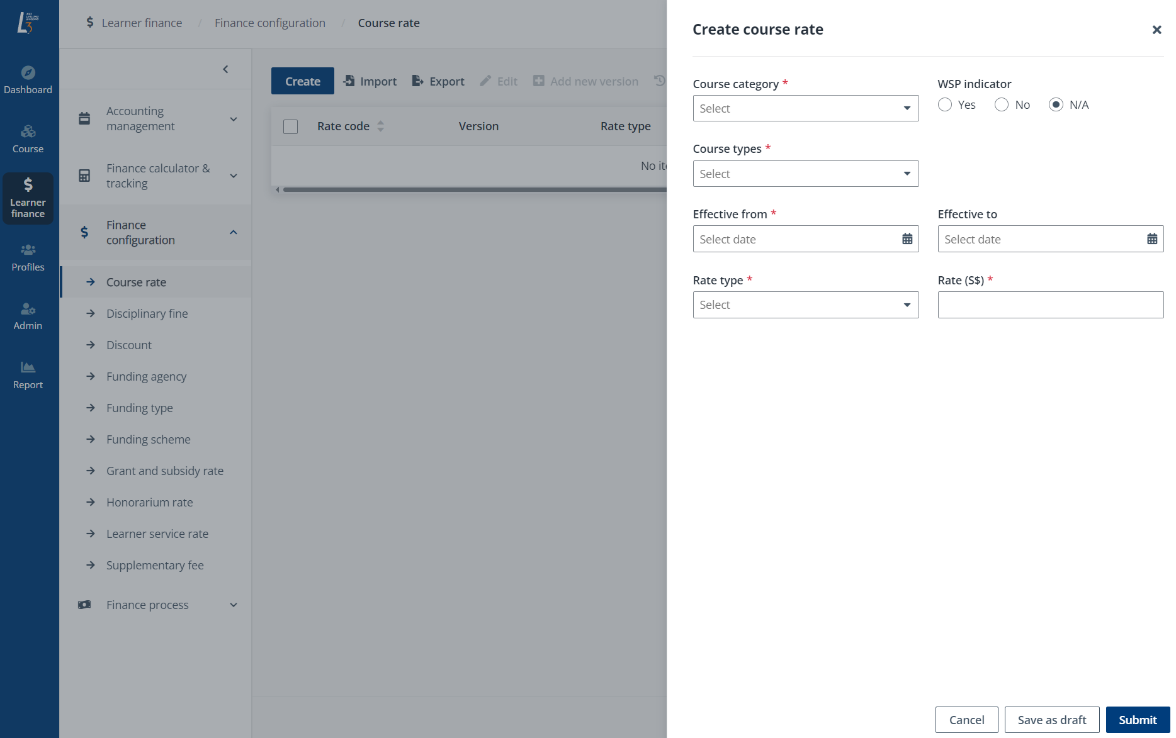Navigate to Finance configuration breadcrumb

click(x=269, y=23)
